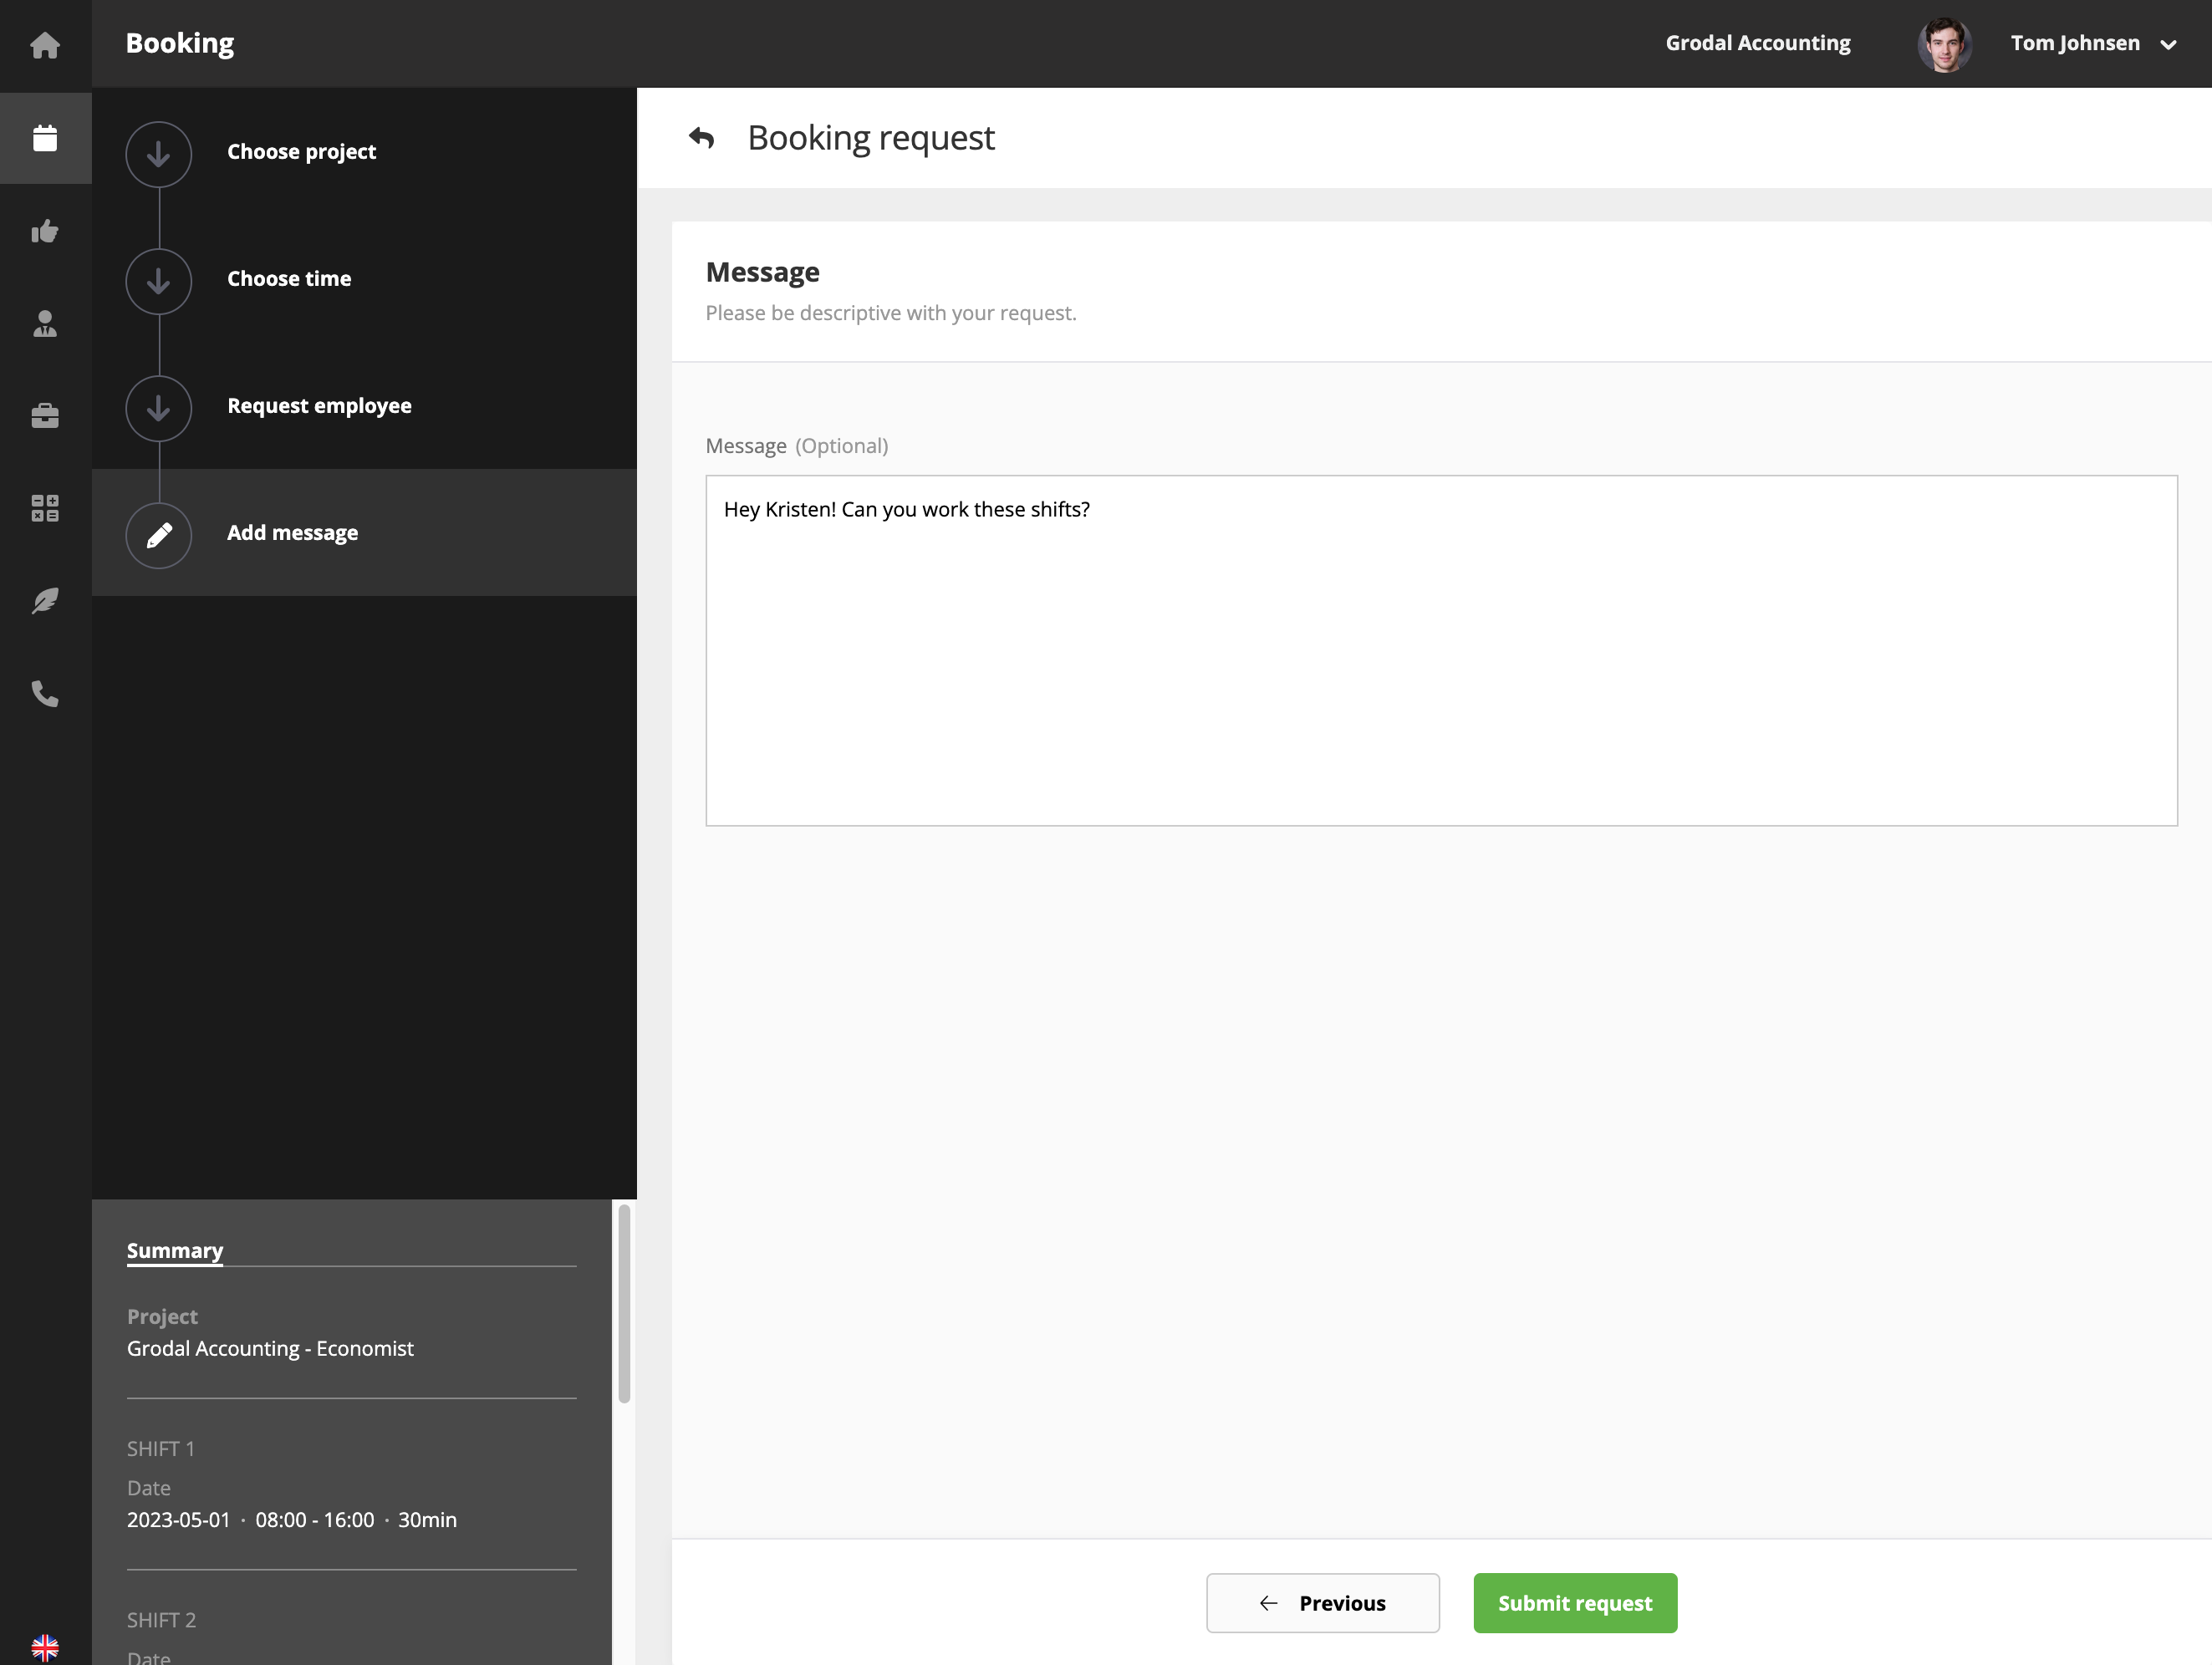Screen dimensions: 2212x1665
Task: Open the briefcase projects sidebar icon
Action: point(45,415)
